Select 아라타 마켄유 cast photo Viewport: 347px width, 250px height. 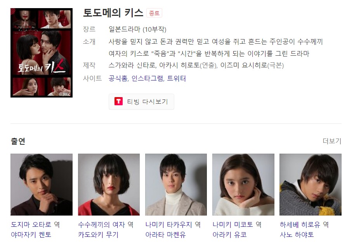click(x=176, y=185)
